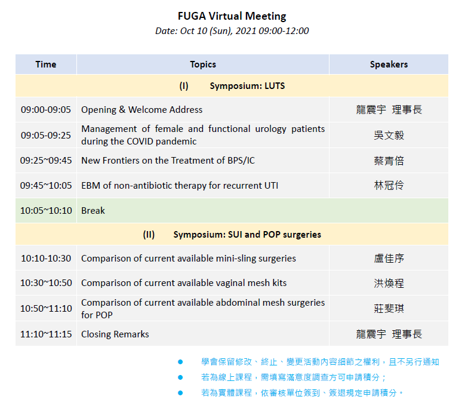Screen dimensions: 468x415
Task: Click the green Break row
Action: click(x=232, y=211)
